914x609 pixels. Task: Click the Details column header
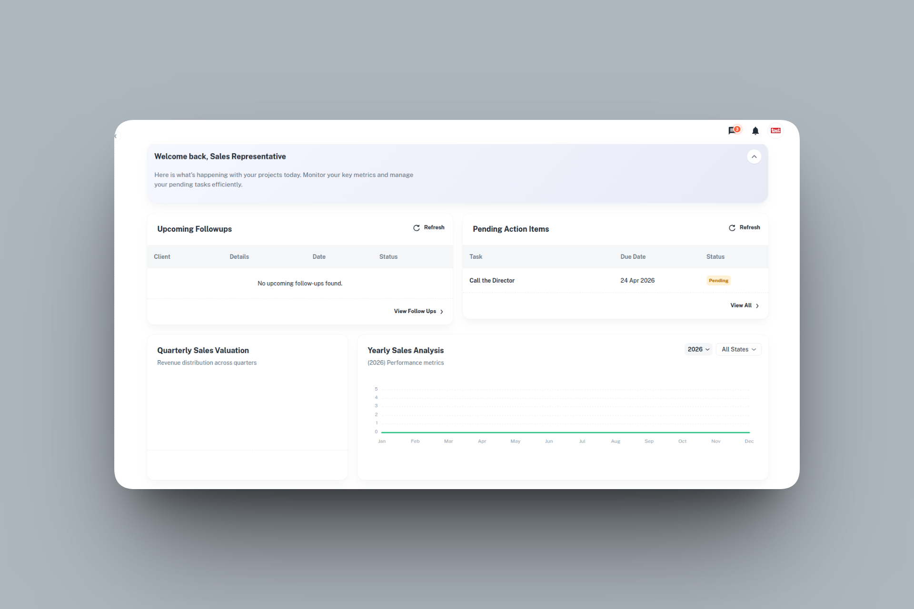click(239, 257)
